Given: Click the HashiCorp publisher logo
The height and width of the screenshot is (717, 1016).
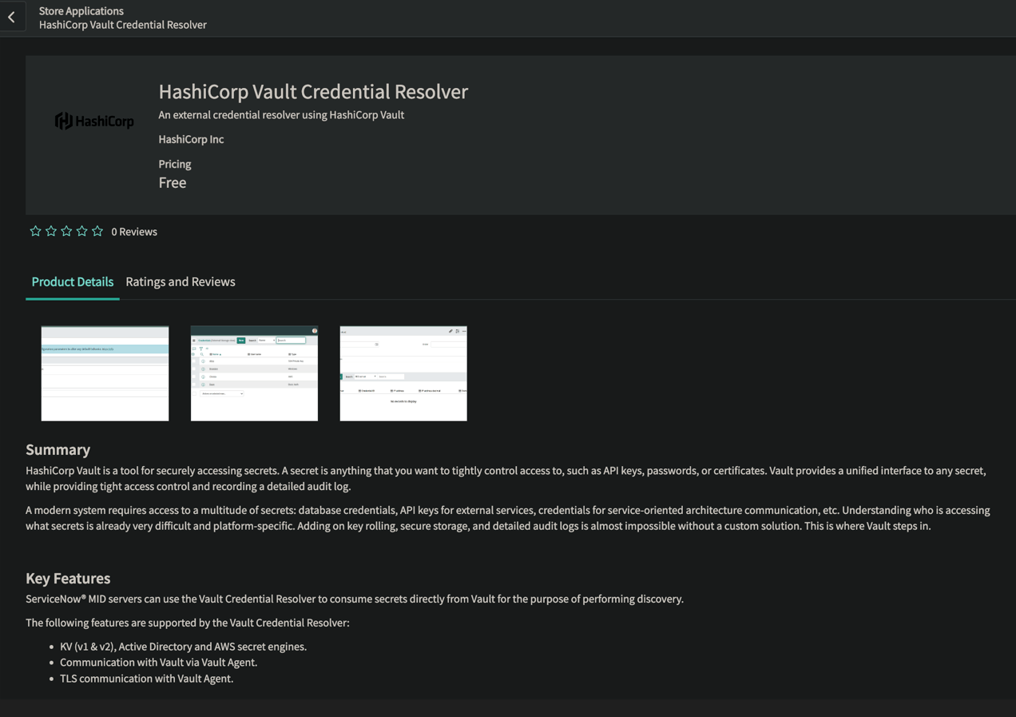Looking at the screenshot, I should click(94, 120).
